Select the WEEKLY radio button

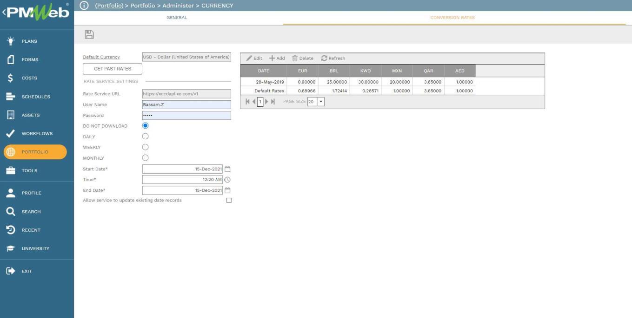click(x=145, y=147)
